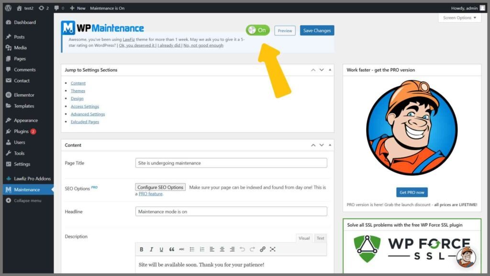
Task: Align text center in editor
Action: coord(222,249)
